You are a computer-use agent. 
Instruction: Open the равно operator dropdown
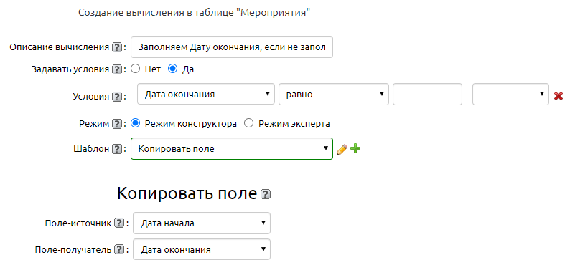334,95
